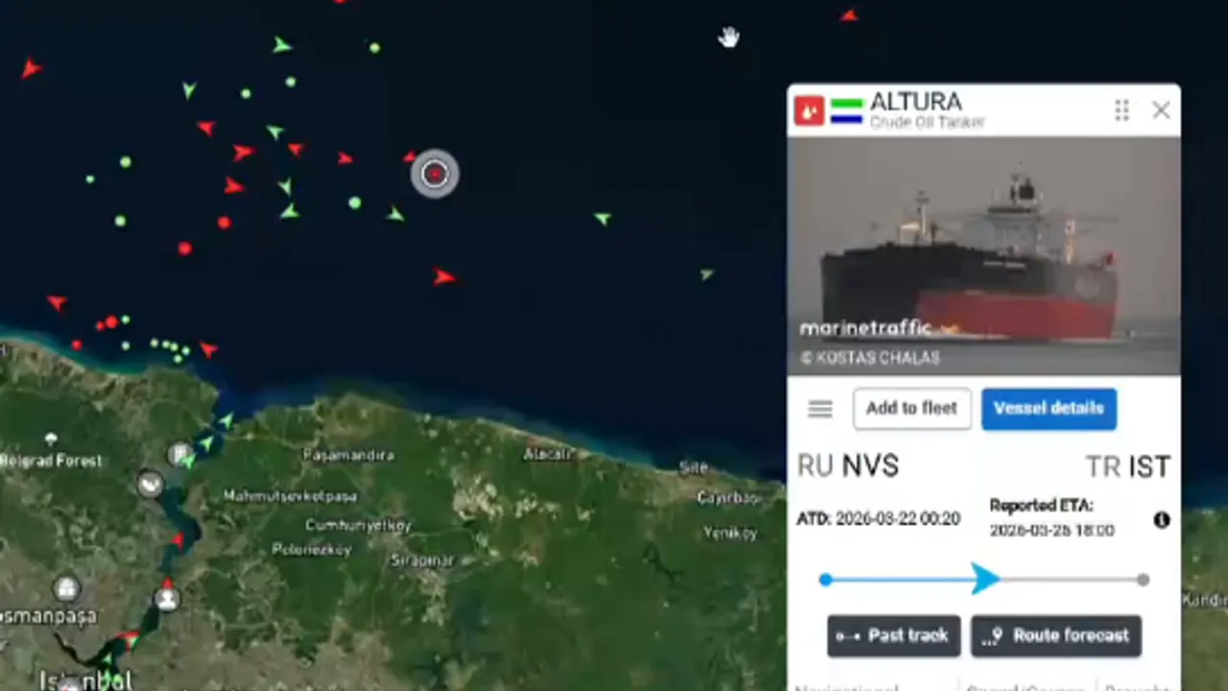Open Vessel details page
The width and height of the screenshot is (1228, 691).
[x=1049, y=409]
